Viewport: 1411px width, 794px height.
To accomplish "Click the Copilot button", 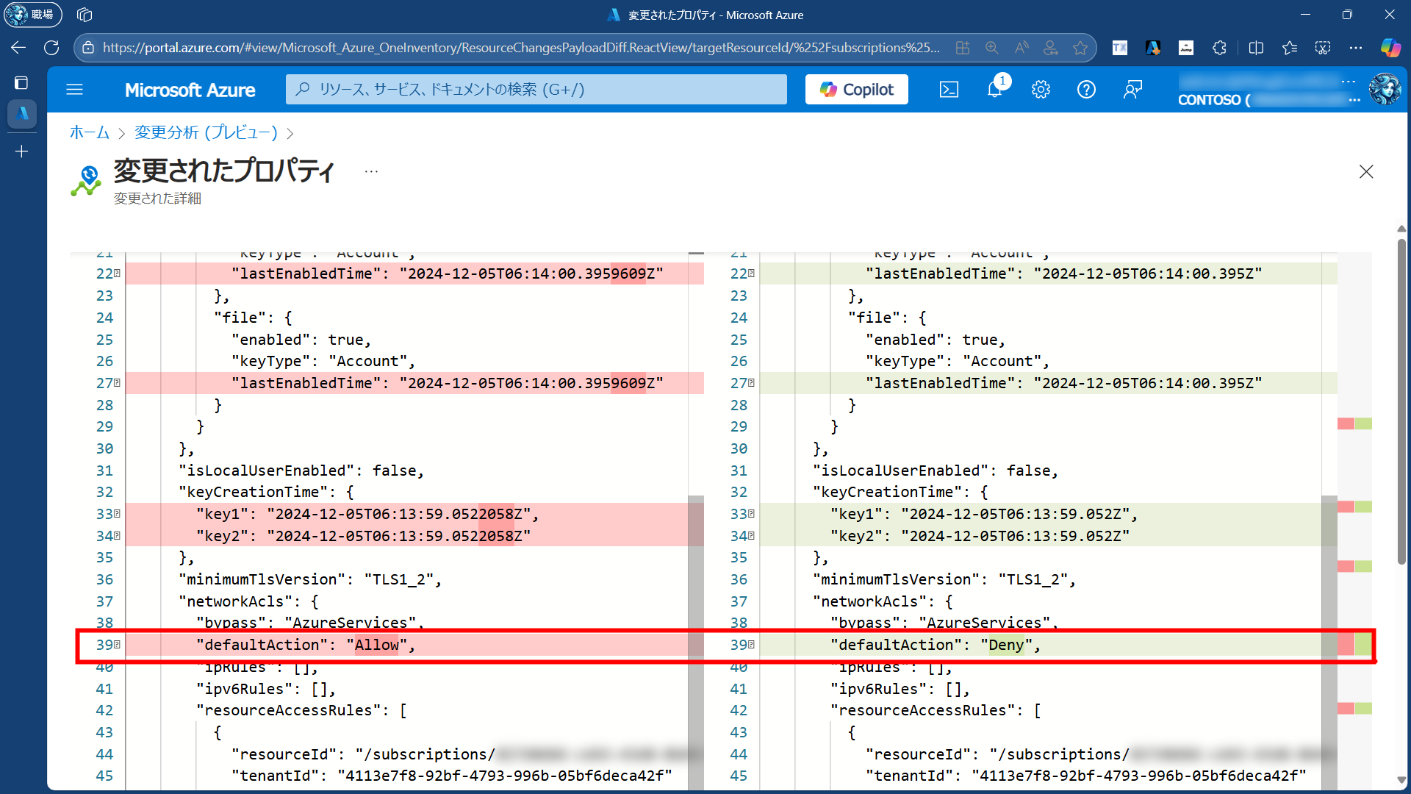I will pyautogui.click(x=857, y=90).
